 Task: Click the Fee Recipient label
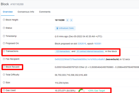coord(13,59)
